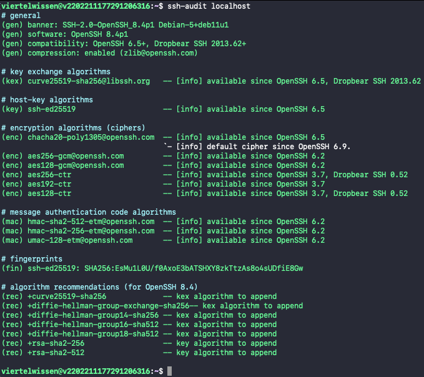Click 'curve25519-sha256@libssh.org' kex entry
This screenshot has width=424, height=377.
89,81
